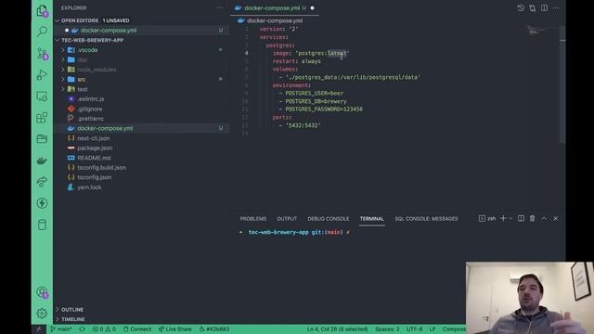Switch to the Output tab
Image resolution: width=594 pixels, height=334 pixels.
click(x=287, y=219)
